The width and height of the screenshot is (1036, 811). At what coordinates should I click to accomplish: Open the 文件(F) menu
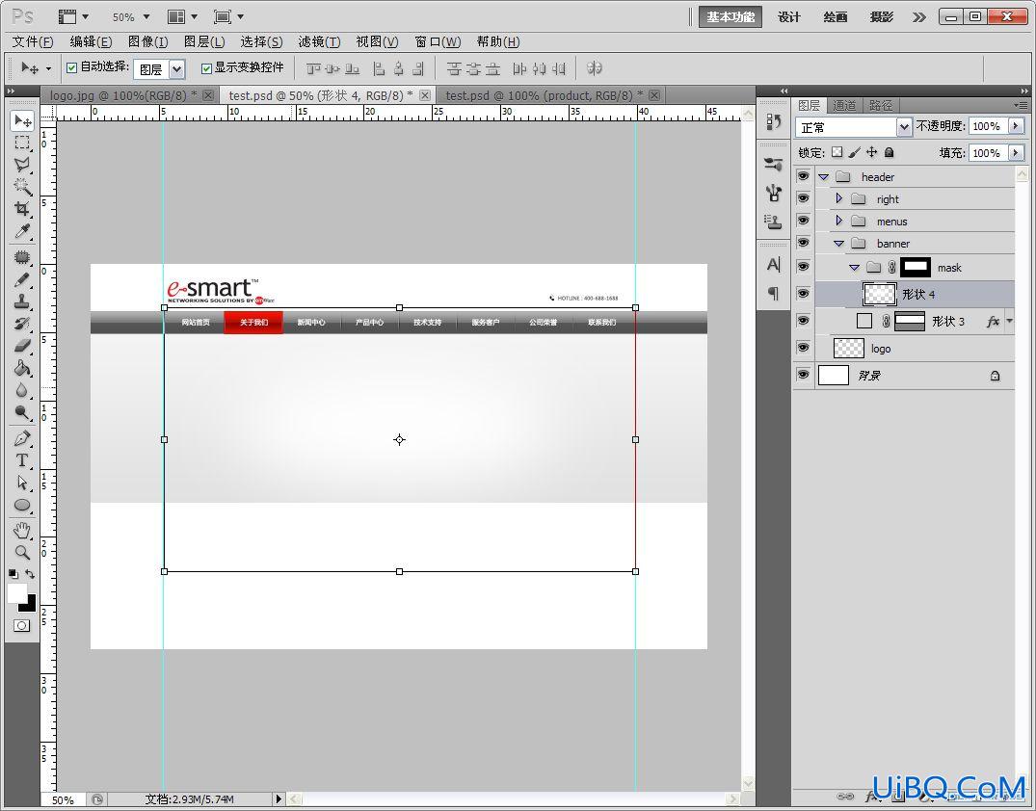33,41
